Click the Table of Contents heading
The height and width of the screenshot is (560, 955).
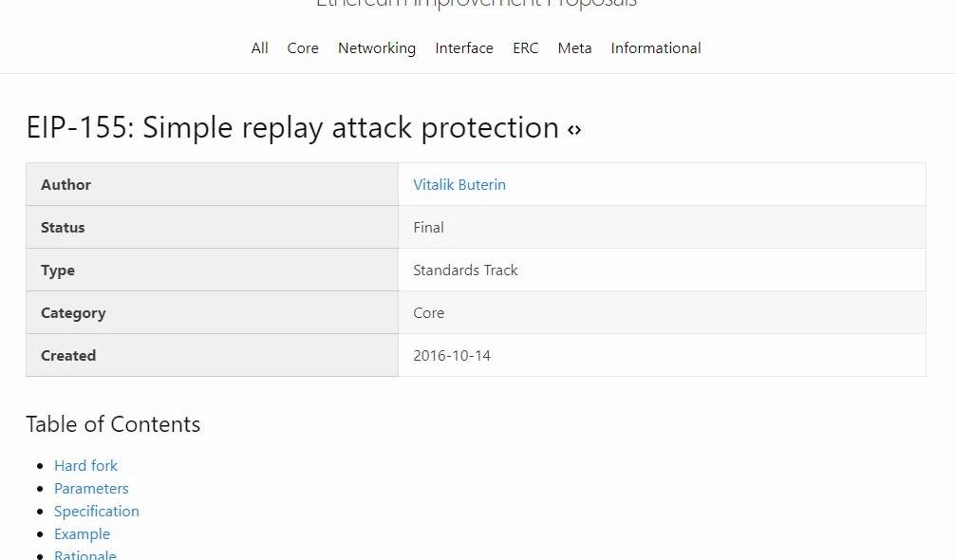(x=113, y=424)
